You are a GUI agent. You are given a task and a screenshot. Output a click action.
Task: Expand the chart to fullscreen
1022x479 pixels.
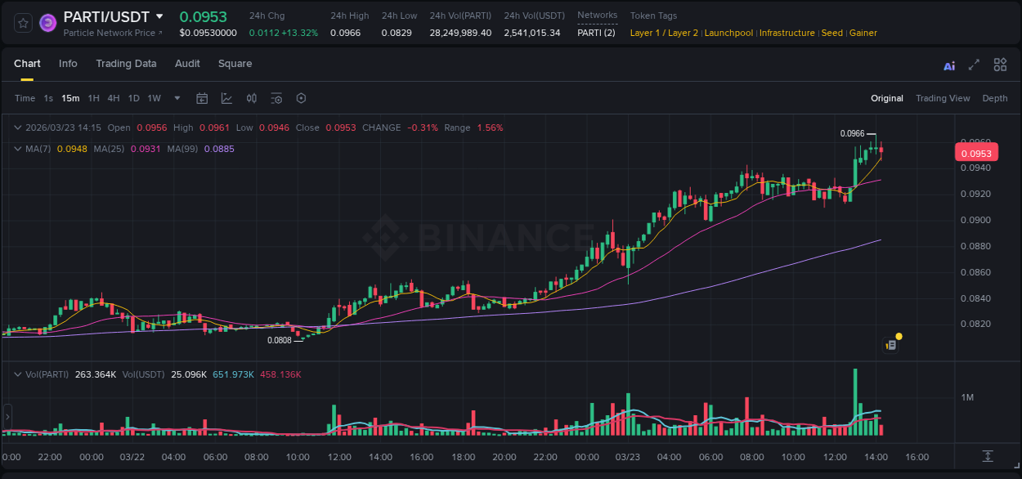tap(974, 65)
